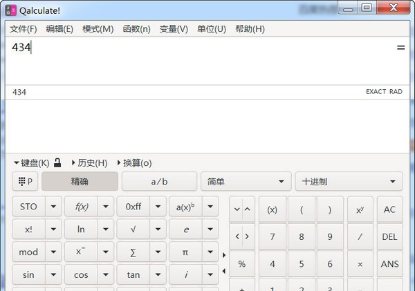415x291 pixels.
Task: Click the a(x)ᵇ factorize button
Action: tap(185, 207)
